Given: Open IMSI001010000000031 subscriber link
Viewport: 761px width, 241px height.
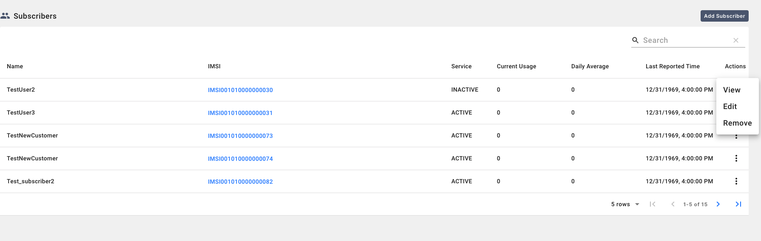Looking at the screenshot, I should click(x=240, y=113).
